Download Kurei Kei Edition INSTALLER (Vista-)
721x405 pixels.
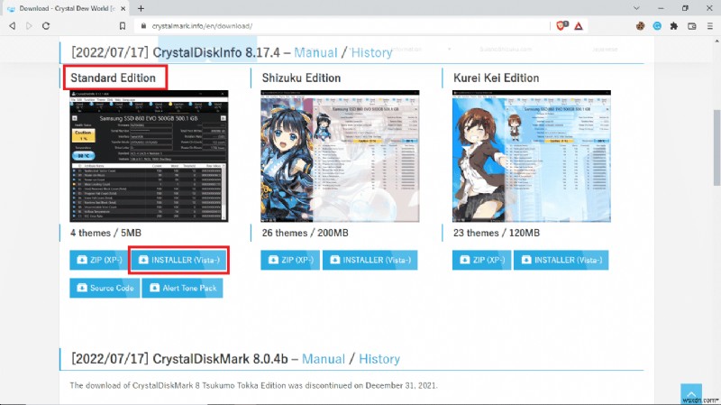(561, 260)
